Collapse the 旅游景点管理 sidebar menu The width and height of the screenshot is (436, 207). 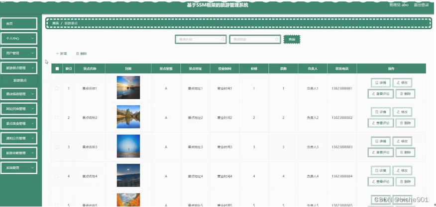(18, 68)
